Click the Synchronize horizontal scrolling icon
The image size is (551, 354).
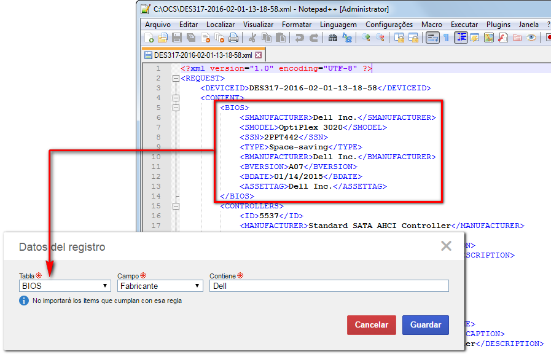coord(413,37)
